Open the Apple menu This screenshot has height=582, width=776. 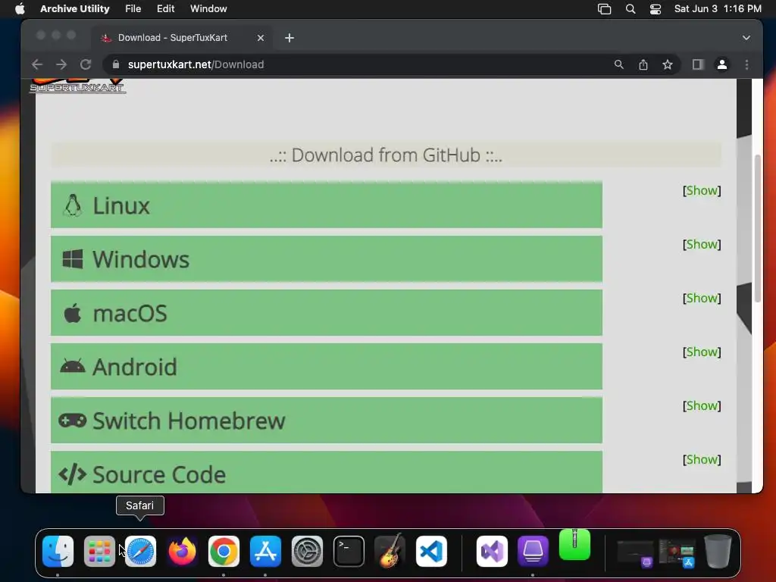tap(20, 9)
